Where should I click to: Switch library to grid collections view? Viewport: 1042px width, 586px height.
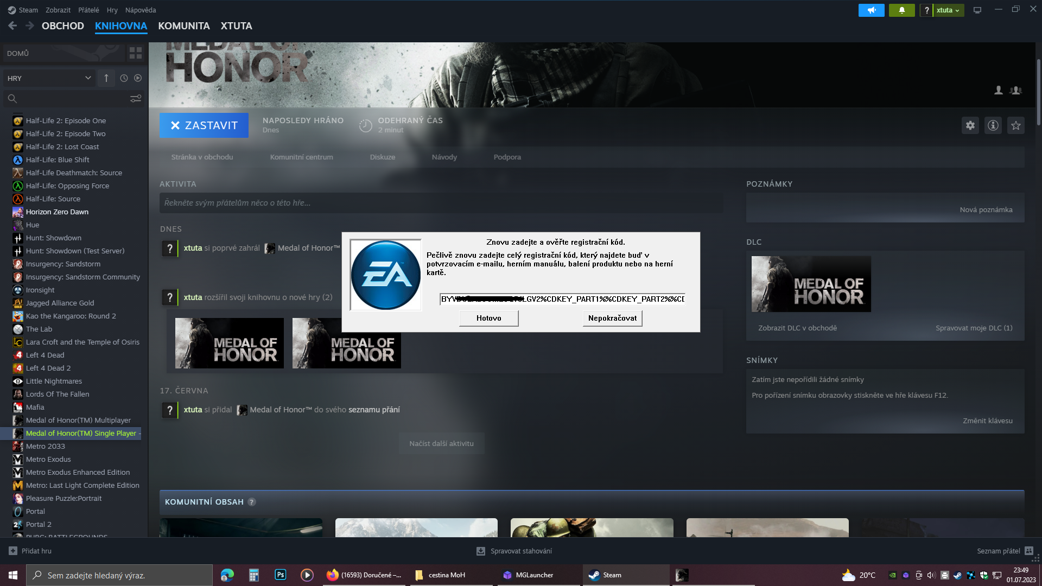click(x=136, y=53)
